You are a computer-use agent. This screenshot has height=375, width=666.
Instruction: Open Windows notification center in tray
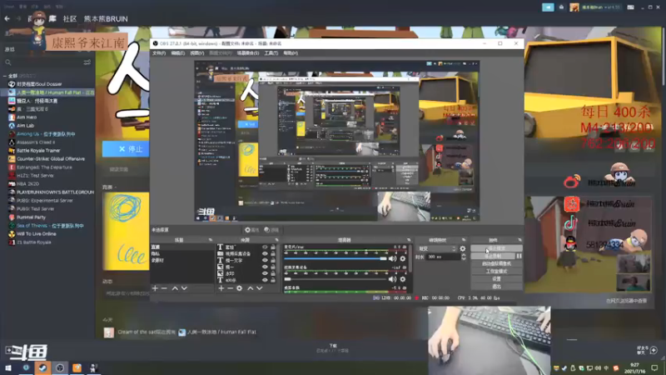point(654,367)
